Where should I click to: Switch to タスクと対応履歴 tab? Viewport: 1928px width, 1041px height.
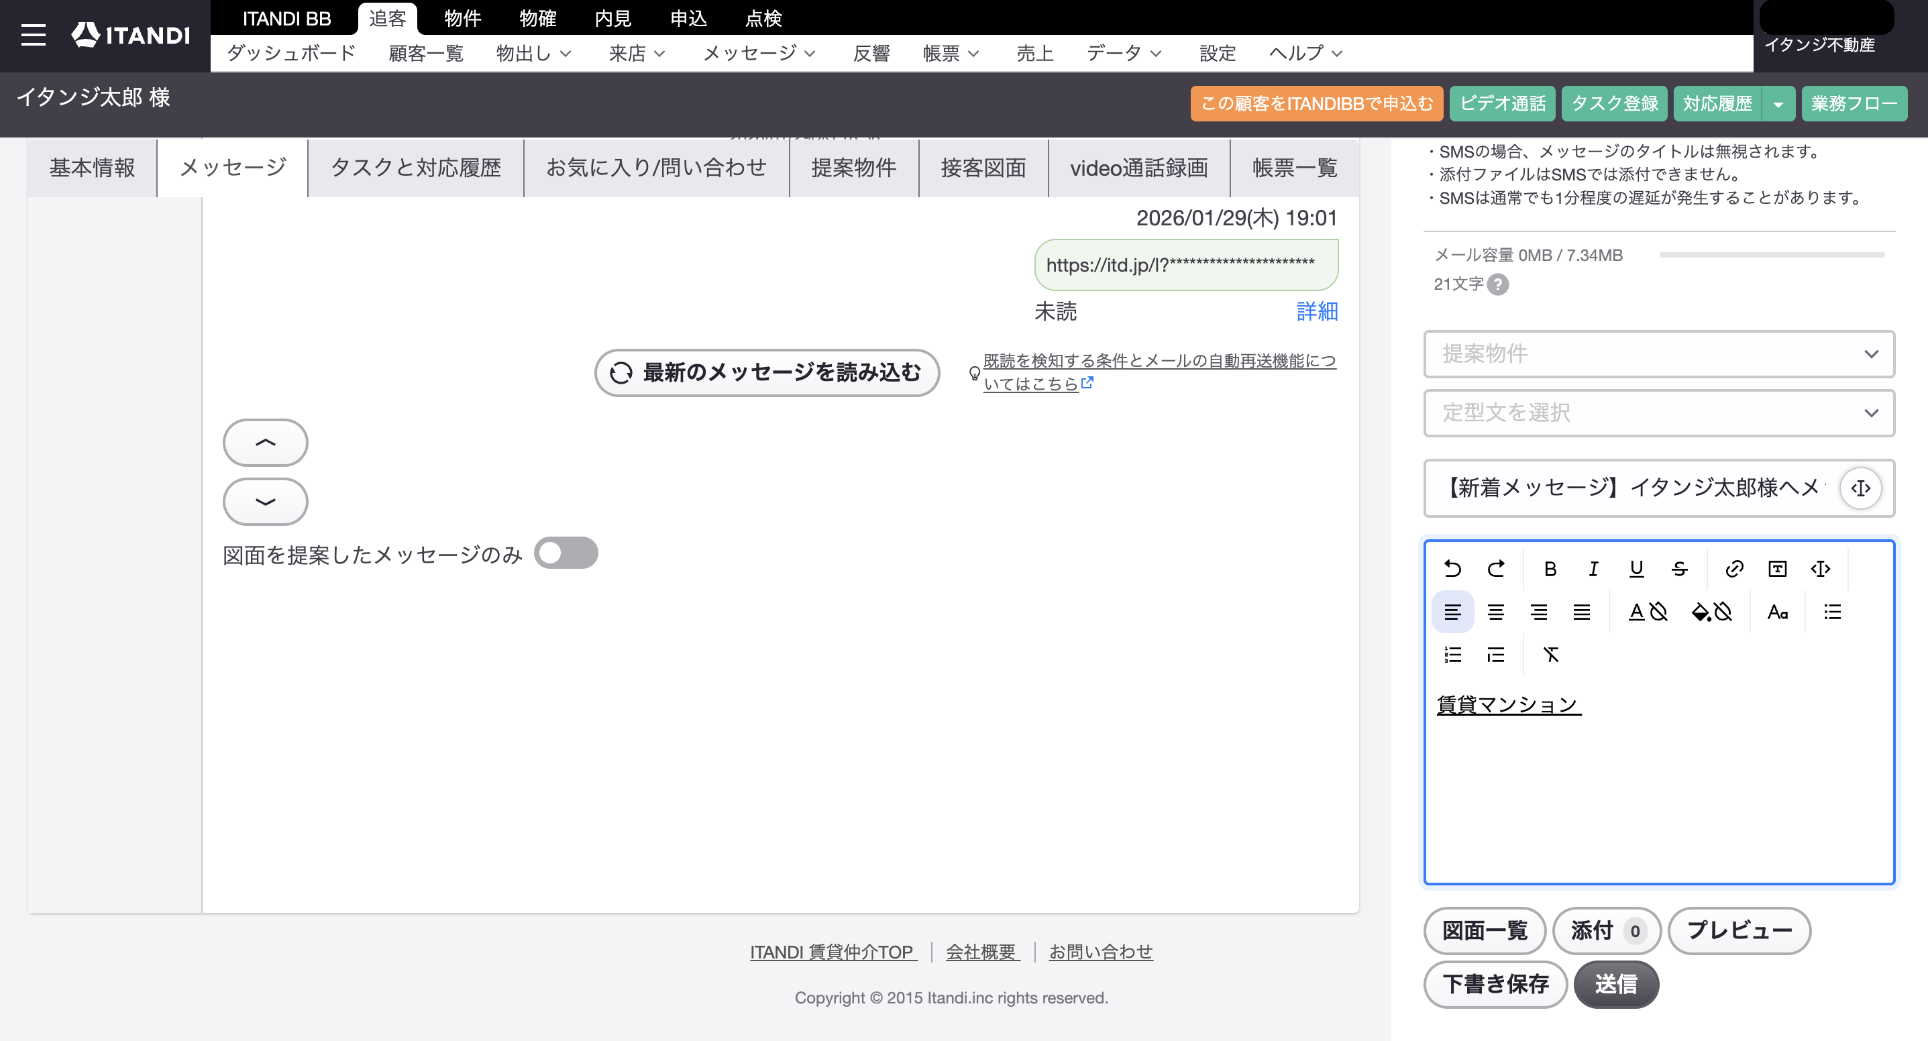pyautogui.click(x=415, y=168)
